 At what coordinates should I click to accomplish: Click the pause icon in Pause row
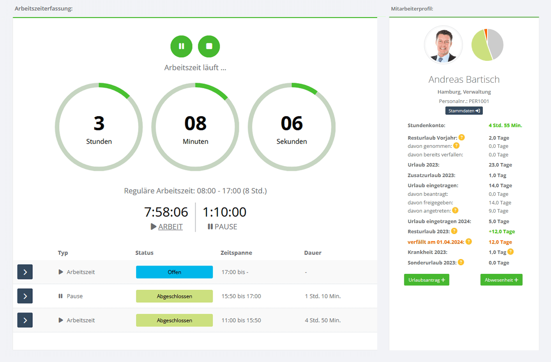coord(60,296)
